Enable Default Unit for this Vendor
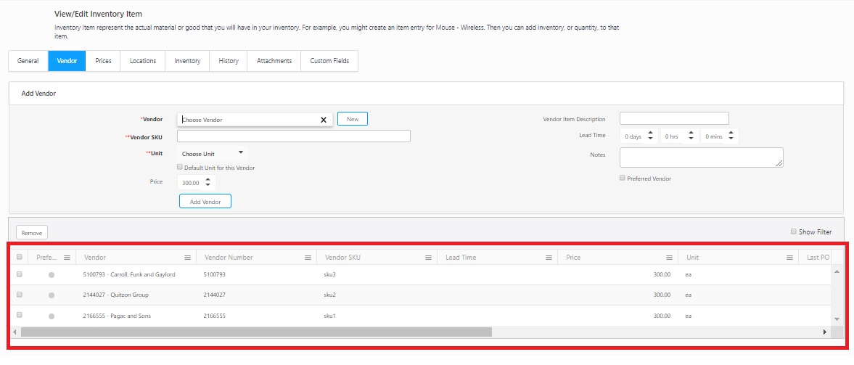This screenshot has height=365, width=854. click(181, 167)
